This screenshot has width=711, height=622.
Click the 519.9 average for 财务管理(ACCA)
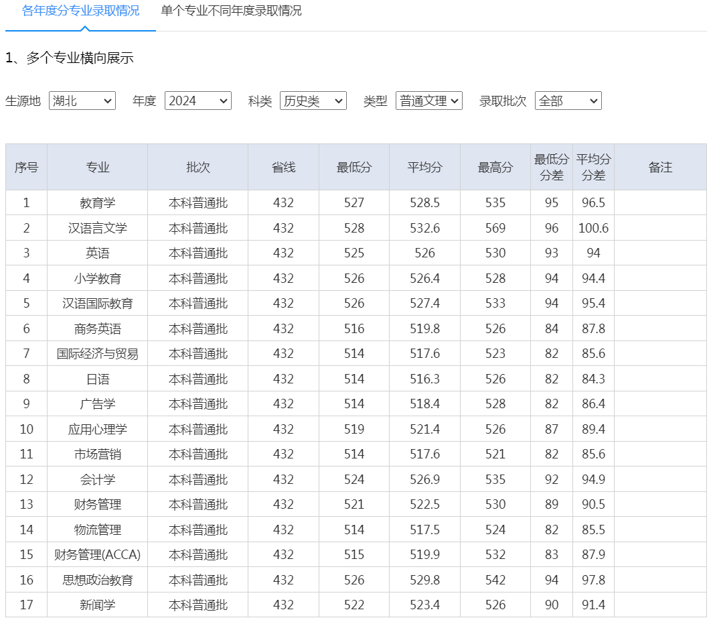(x=425, y=554)
